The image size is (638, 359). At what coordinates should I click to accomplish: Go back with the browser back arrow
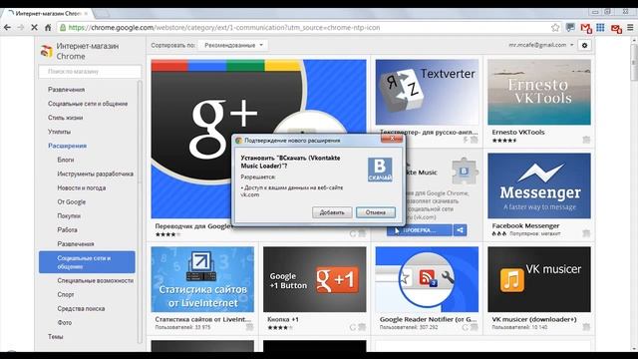coord(7,28)
